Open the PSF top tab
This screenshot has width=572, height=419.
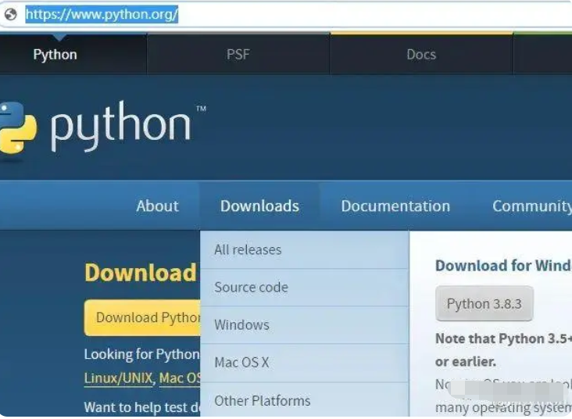238,55
